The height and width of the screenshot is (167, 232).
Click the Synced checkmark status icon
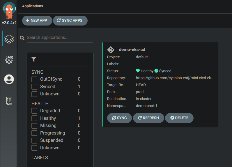point(156,71)
